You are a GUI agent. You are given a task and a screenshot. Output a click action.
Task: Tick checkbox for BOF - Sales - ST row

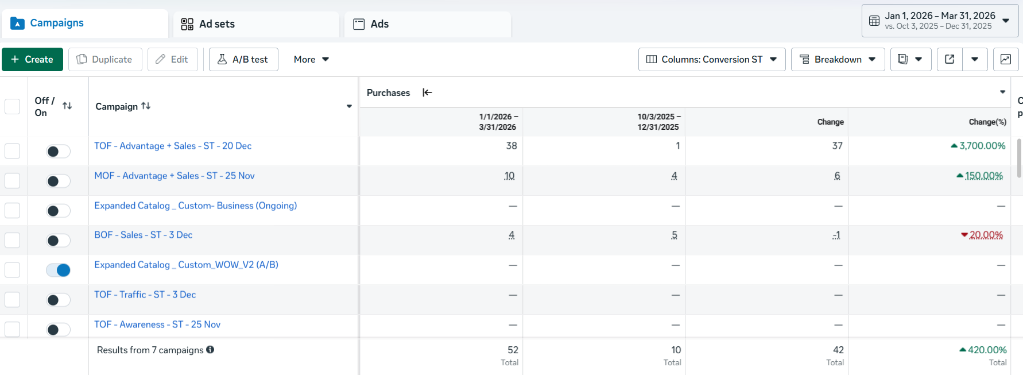tap(12, 240)
